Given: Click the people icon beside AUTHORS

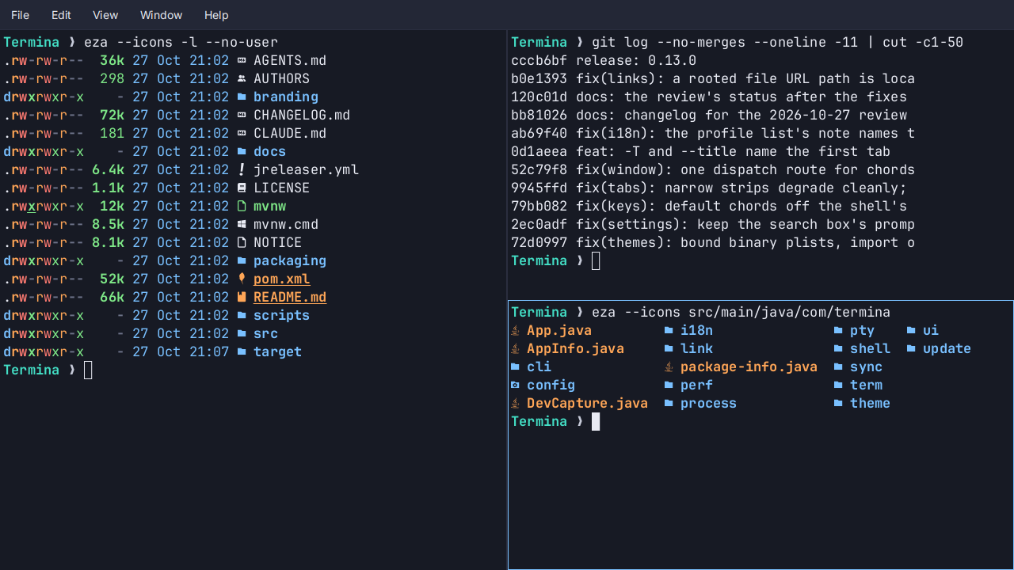Looking at the screenshot, I should click(242, 78).
